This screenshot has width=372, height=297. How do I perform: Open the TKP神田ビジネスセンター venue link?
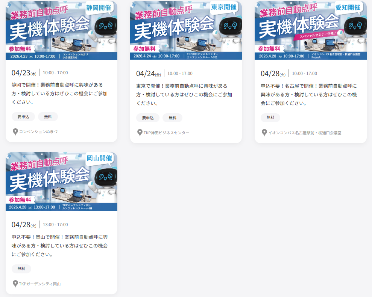click(x=166, y=133)
